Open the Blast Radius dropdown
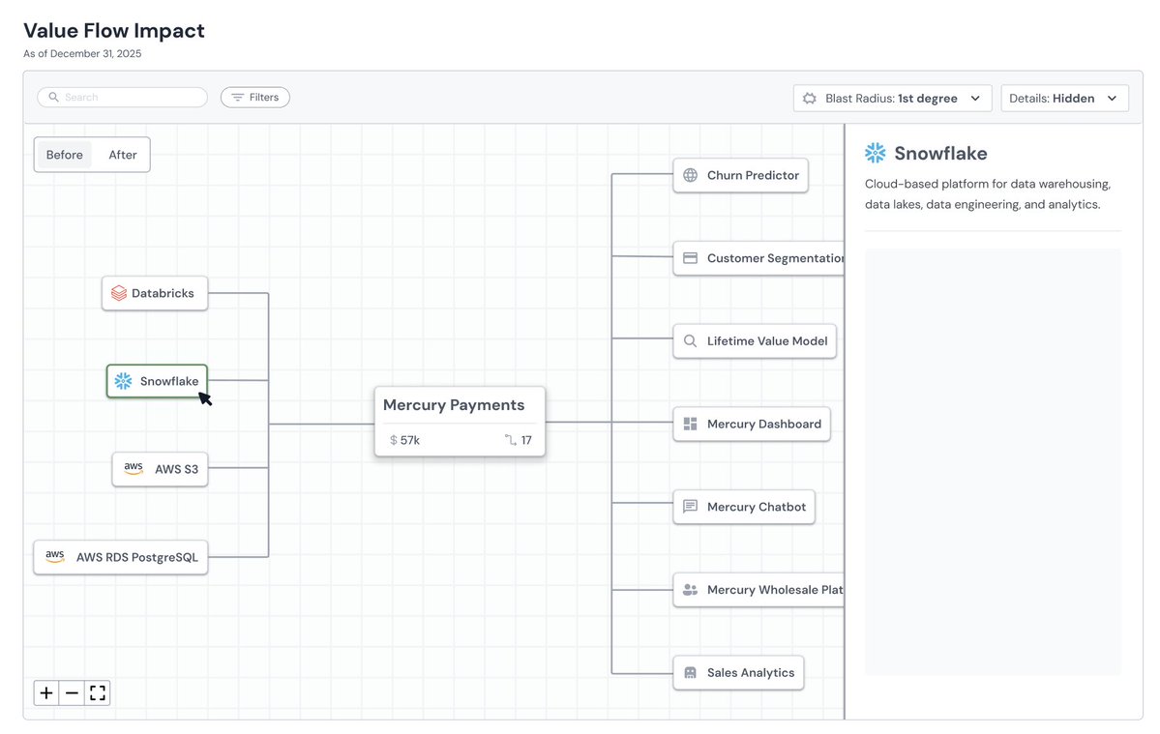The image size is (1160, 734). (892, 99)
